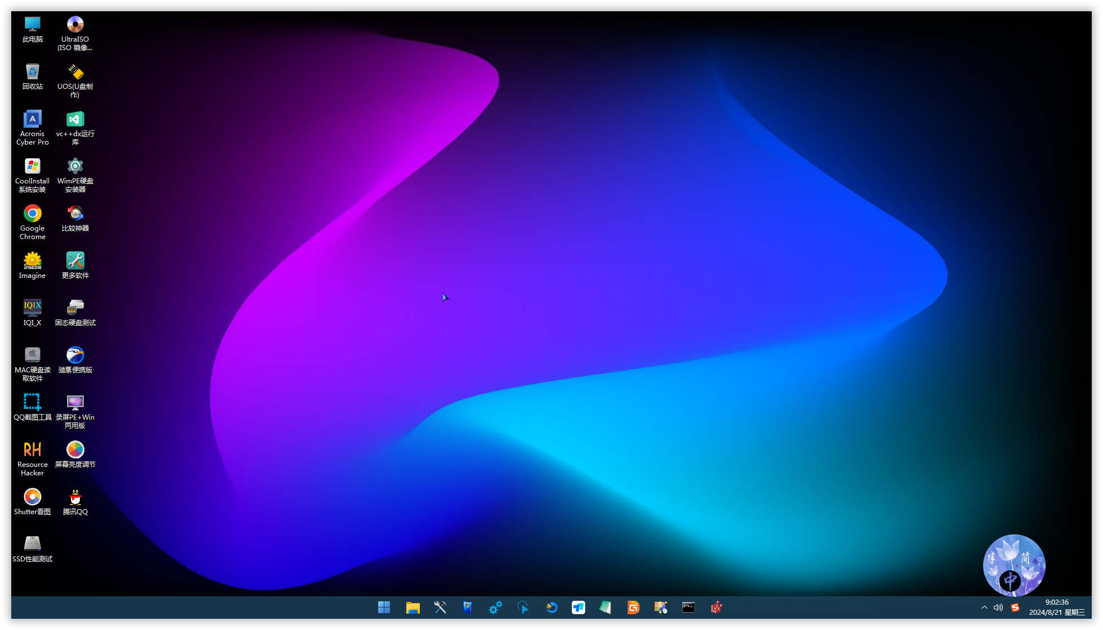Open the command prompt taskbar icon

click(x=688, y=607)
